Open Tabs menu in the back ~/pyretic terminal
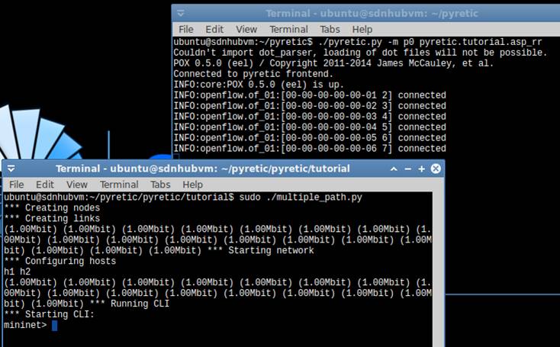This screenshot has width=560, height=347. pyautogui.click(x=330, y=29)
